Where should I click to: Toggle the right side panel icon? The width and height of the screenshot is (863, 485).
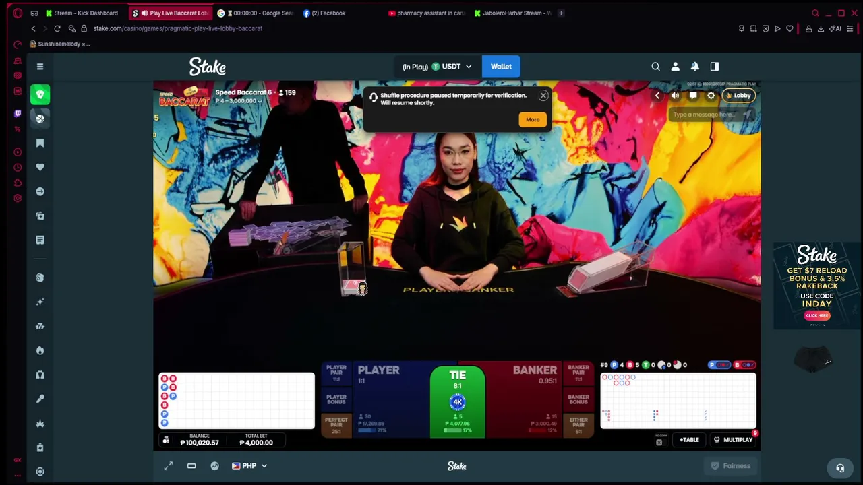(715, 67)
